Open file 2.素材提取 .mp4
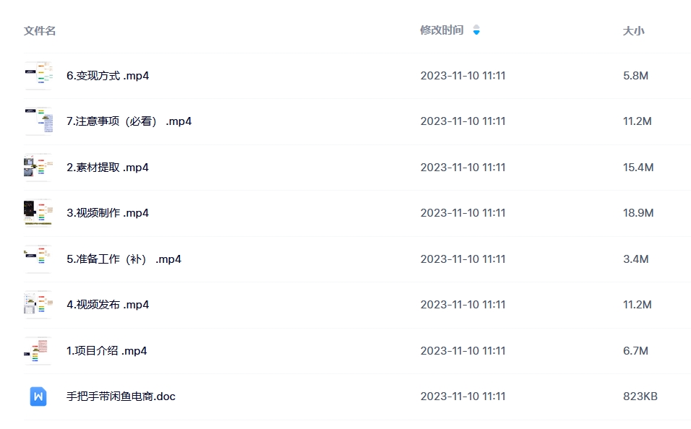The height and width of the screenshot is (429, 691). coord(108,168)
